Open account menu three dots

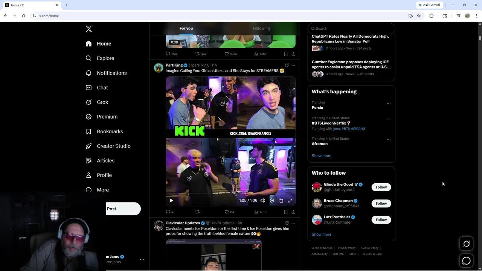142,259
